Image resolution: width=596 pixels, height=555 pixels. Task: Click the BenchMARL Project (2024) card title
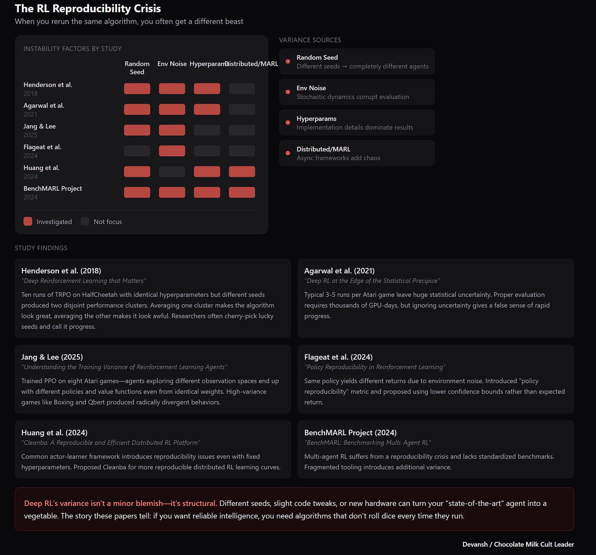350,433
